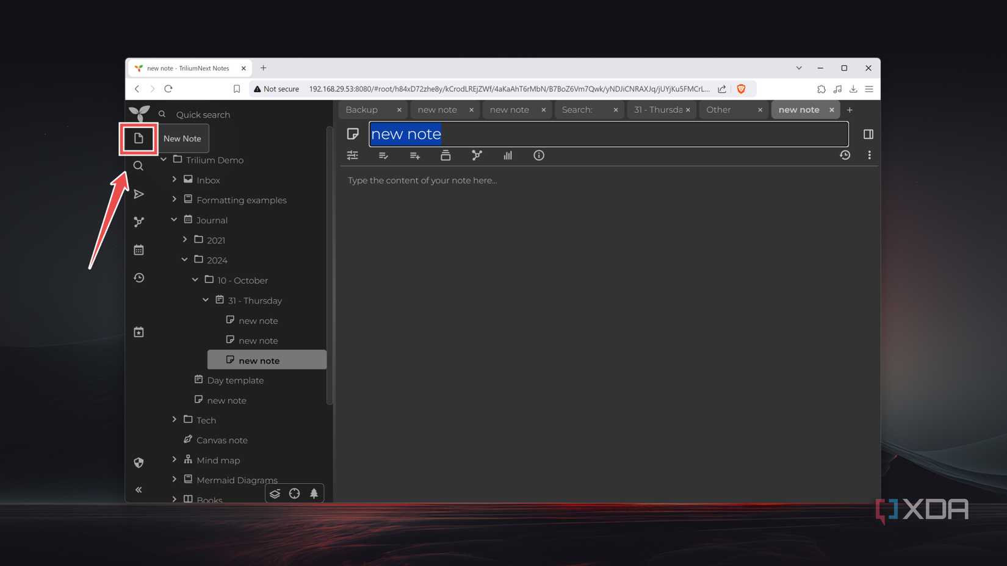1007x566 pixels.
Task: Create a note using the New Note icon
Action: [x=139, y=138]
